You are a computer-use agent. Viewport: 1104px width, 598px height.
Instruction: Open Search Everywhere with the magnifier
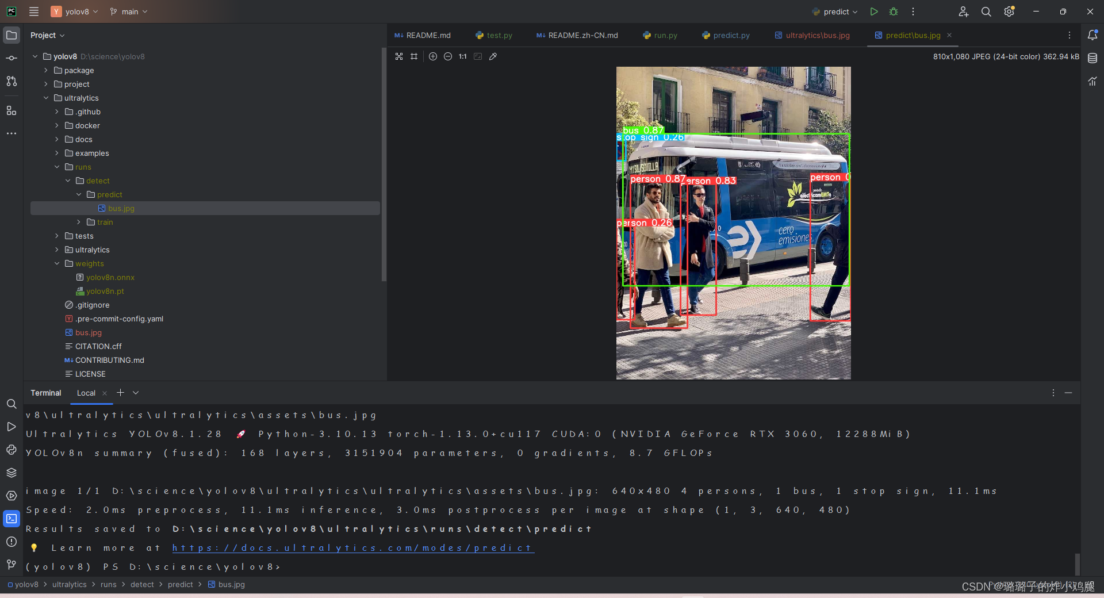tap(986, 11)
